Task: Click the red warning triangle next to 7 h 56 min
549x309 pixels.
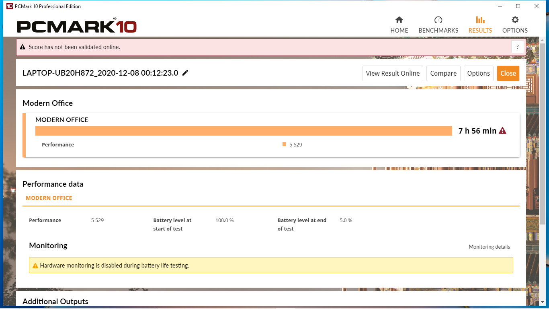Action: click(502, 130)
